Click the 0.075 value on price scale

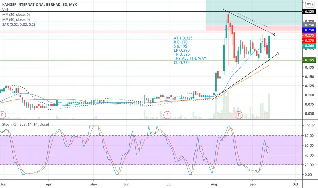pos(309,105)
